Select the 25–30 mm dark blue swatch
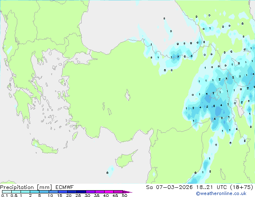This screenshot has width=255, height=197. (x=81, y=192)
